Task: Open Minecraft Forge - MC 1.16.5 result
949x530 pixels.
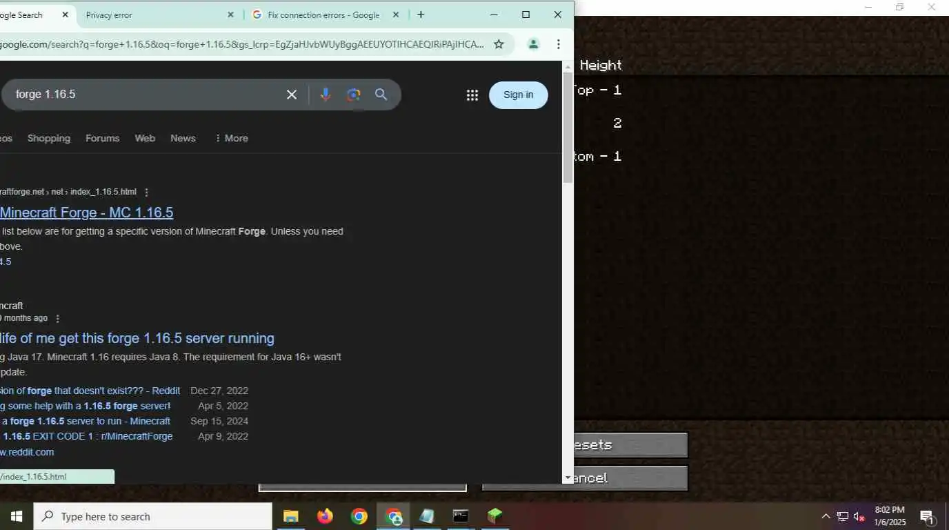Action: 86,213
